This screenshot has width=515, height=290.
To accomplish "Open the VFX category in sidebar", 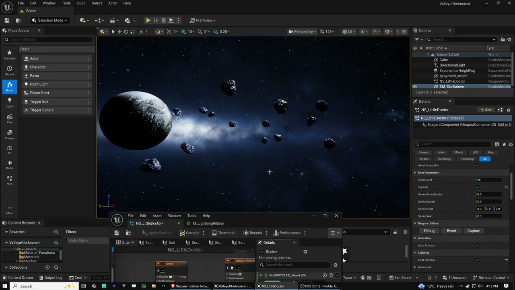I will click(9, 180).
